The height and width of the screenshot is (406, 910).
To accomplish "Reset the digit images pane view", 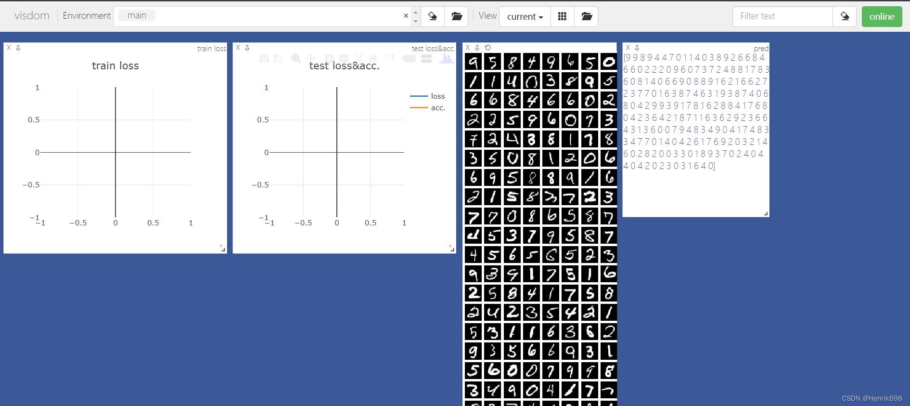I will pyautogui.click(x=487, y=48).
